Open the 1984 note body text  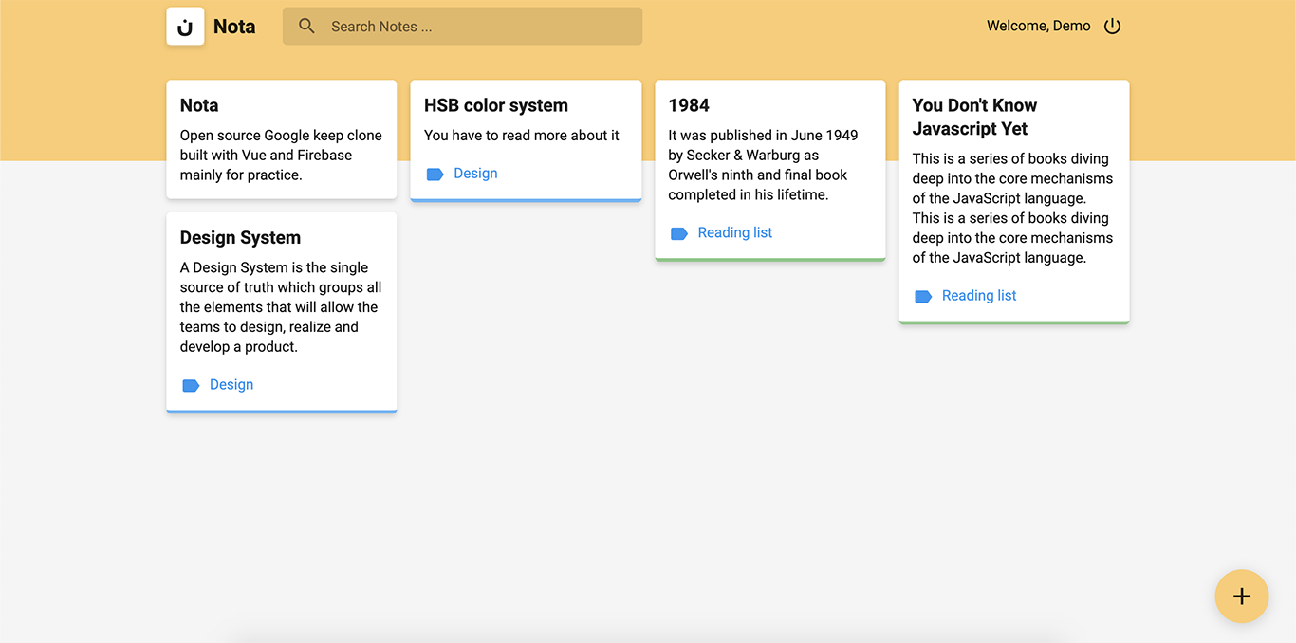(x=763, y=165)
